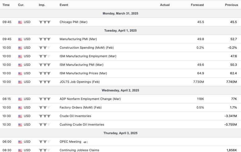This screenshot has width=241, height=152.
Task: Click the 7.730M forecast for JOLTS
Action: click(199, 82)
